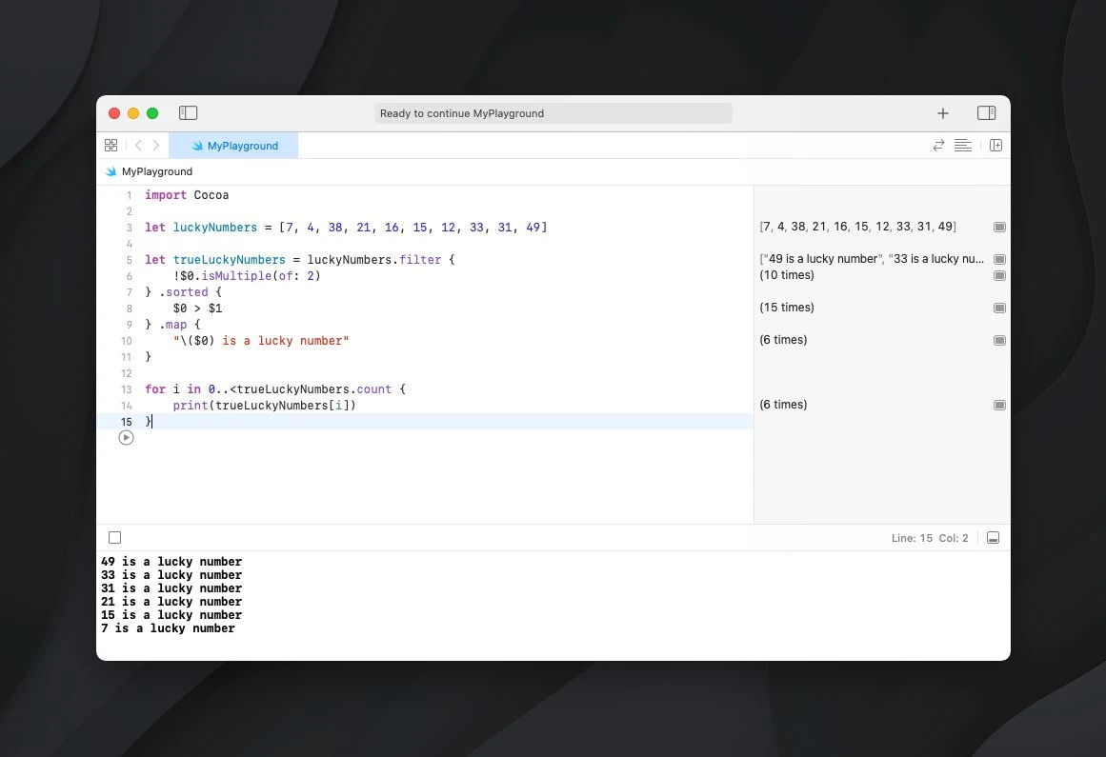1106x757 pixels.
Task: Hide the debug console area
Action: (x=993, y=538)
